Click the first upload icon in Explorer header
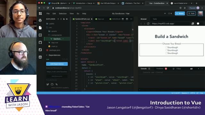 pyautogui.click(x=58, y=19)
